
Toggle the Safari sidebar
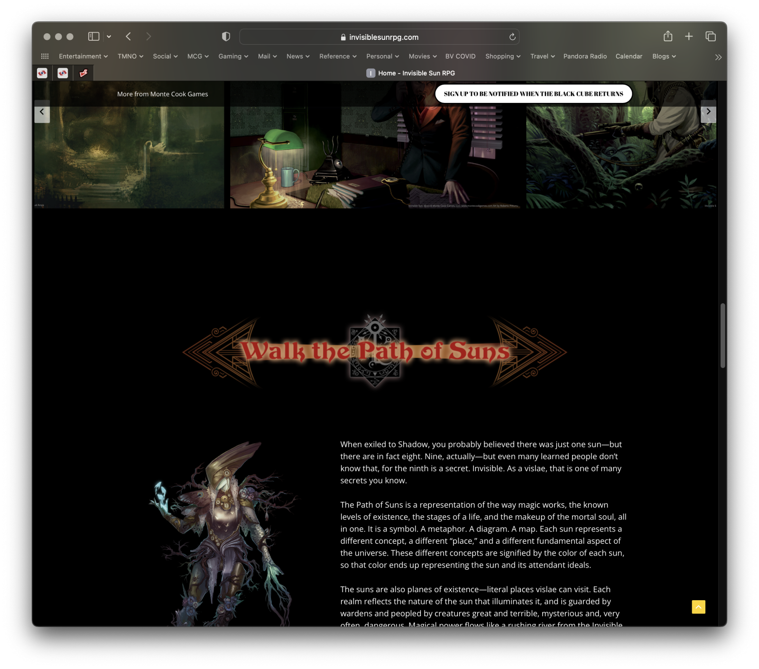pyautogui.click(x=93, y=37)
